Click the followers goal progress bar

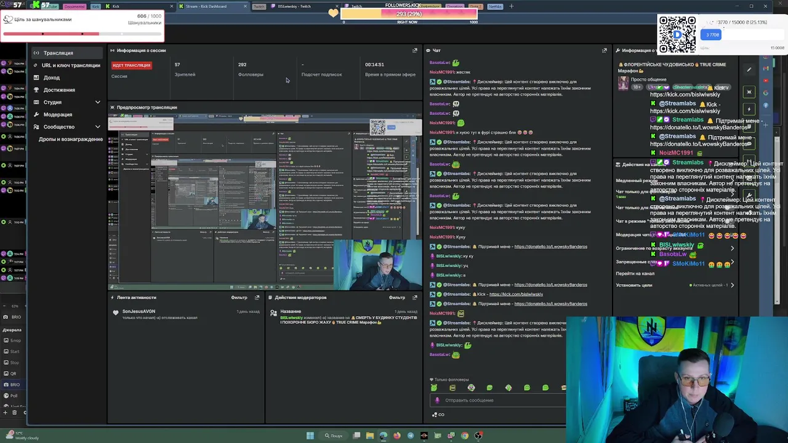[x=409, y=14]
